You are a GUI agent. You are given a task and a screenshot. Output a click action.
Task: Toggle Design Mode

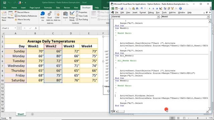tap(72, 16)
